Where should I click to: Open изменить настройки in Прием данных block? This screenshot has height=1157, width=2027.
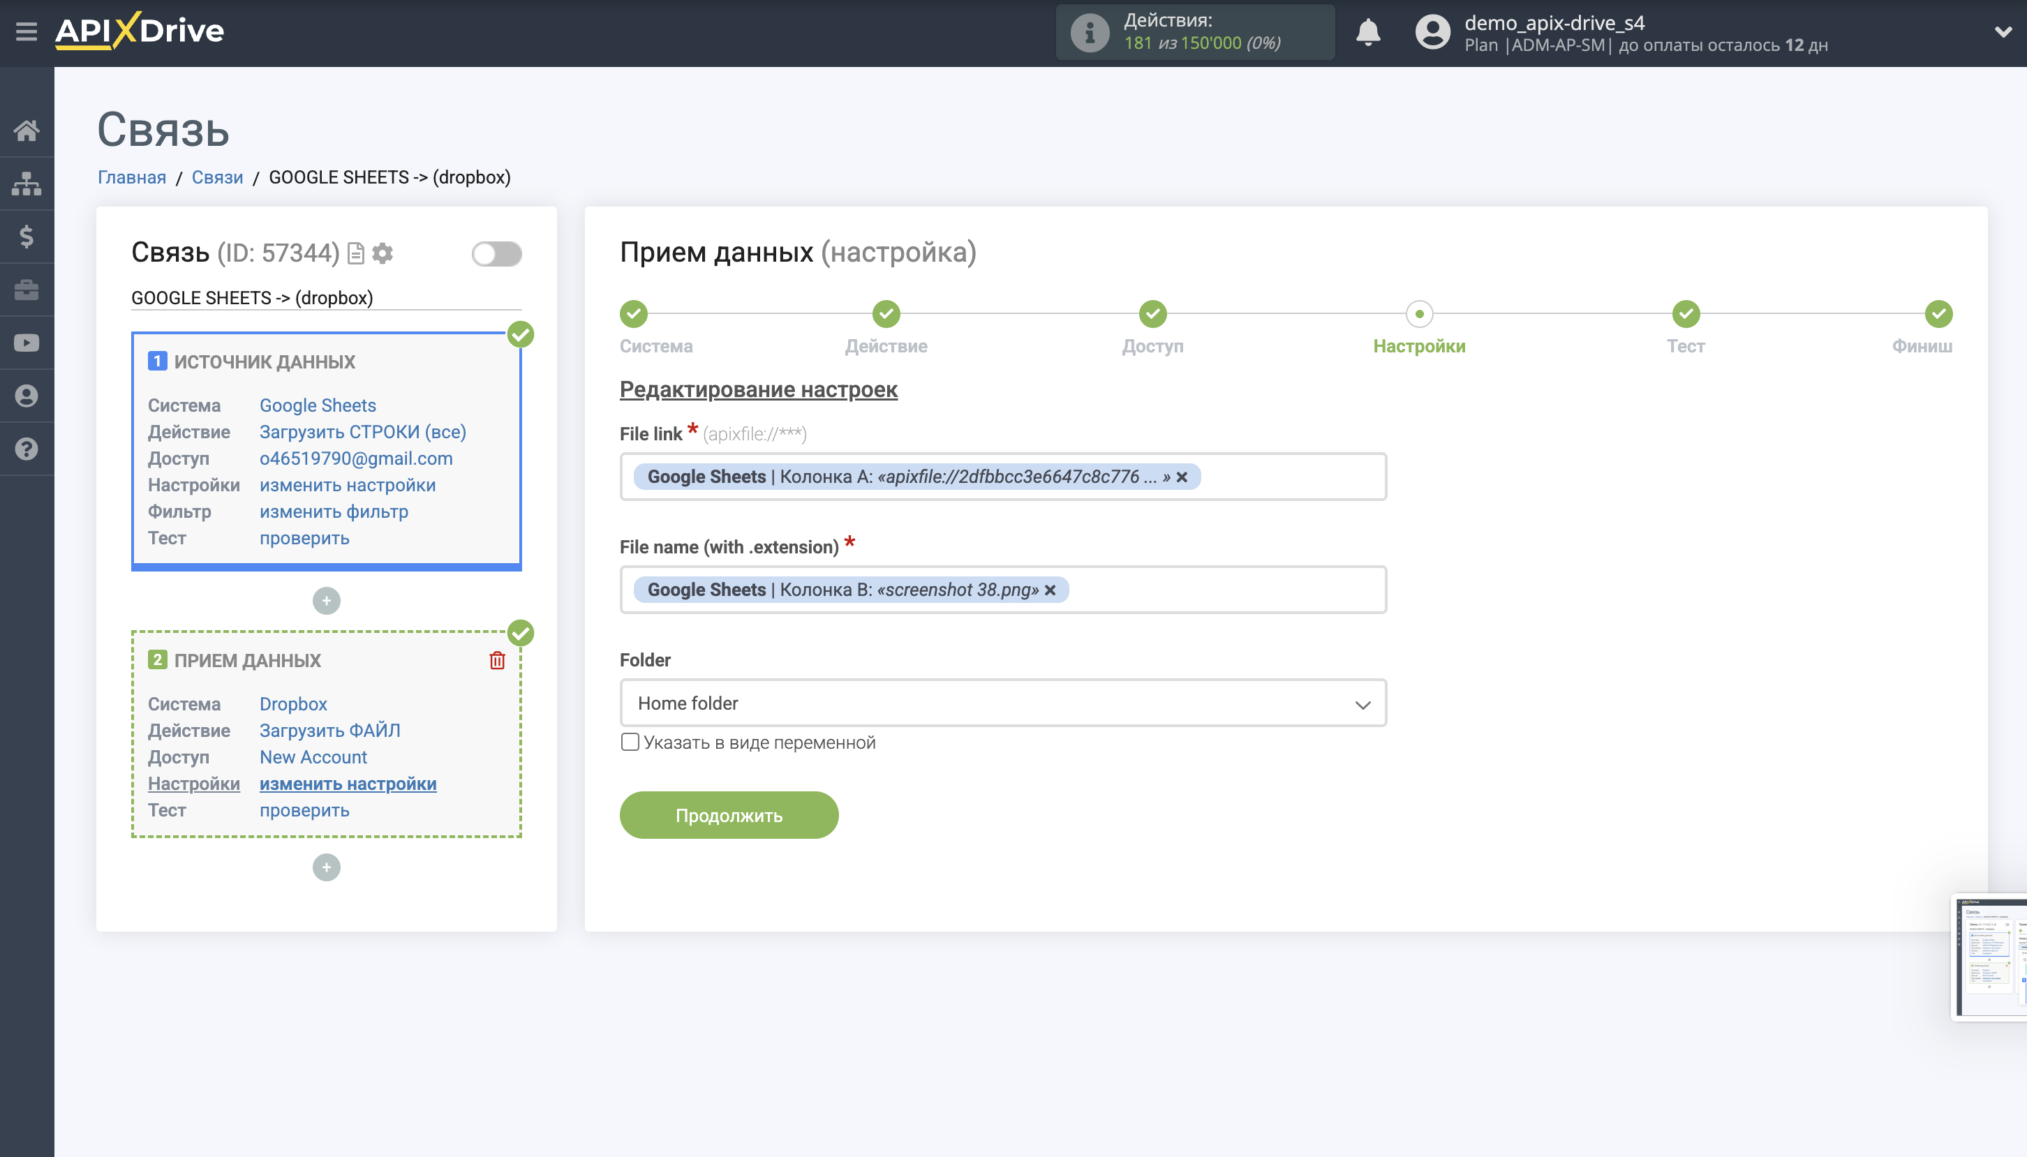tap(347, 784)
